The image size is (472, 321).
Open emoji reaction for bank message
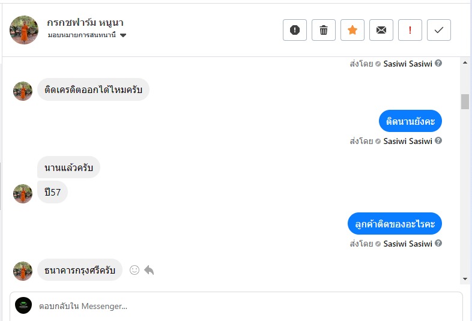pos(135,270)
